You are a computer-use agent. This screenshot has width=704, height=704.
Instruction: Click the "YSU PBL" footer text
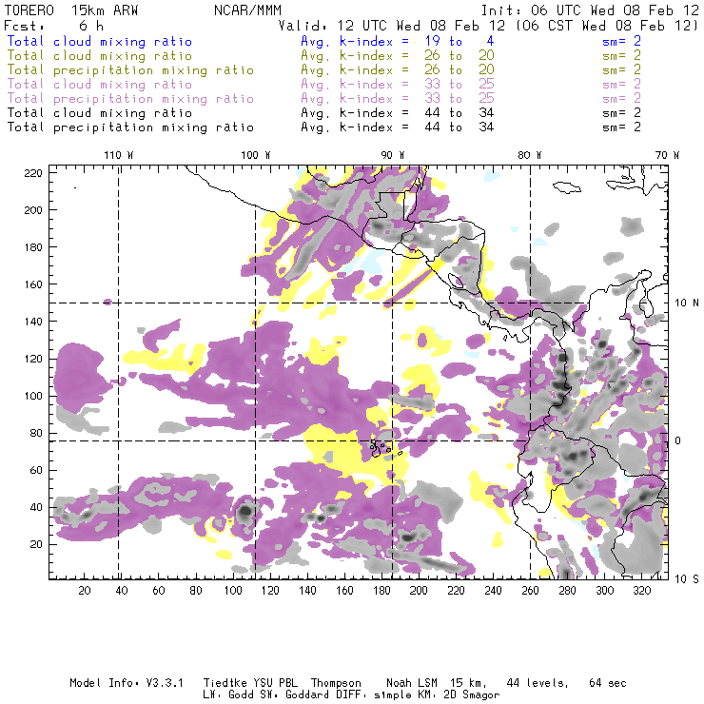click(x=276, y=683)
